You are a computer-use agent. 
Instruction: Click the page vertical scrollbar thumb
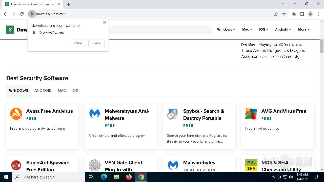tap(322, 46)
